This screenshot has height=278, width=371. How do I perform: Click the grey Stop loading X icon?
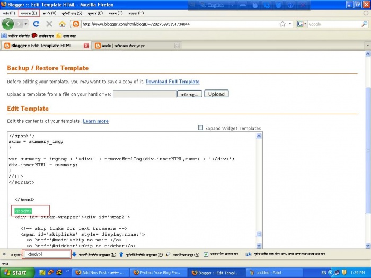tap(49, 24)
